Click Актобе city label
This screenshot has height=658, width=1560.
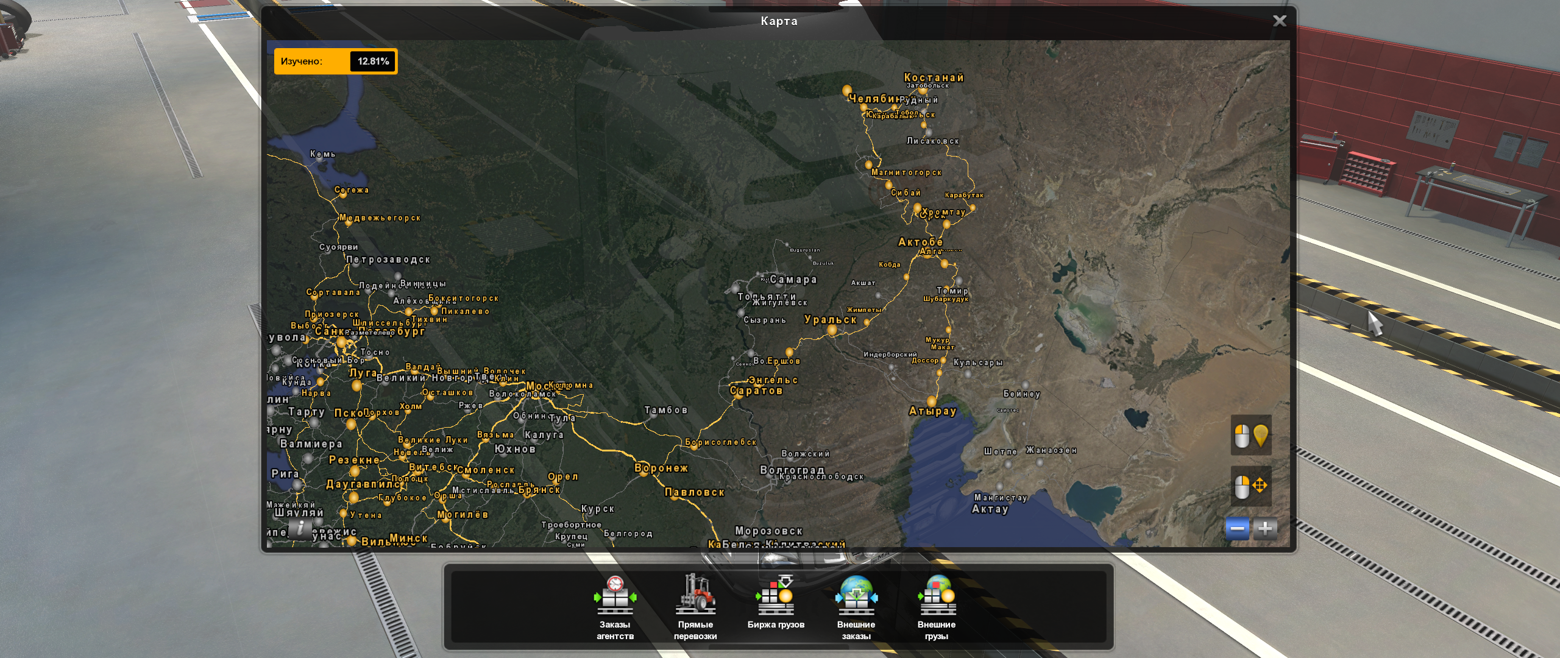click(920, 242)
